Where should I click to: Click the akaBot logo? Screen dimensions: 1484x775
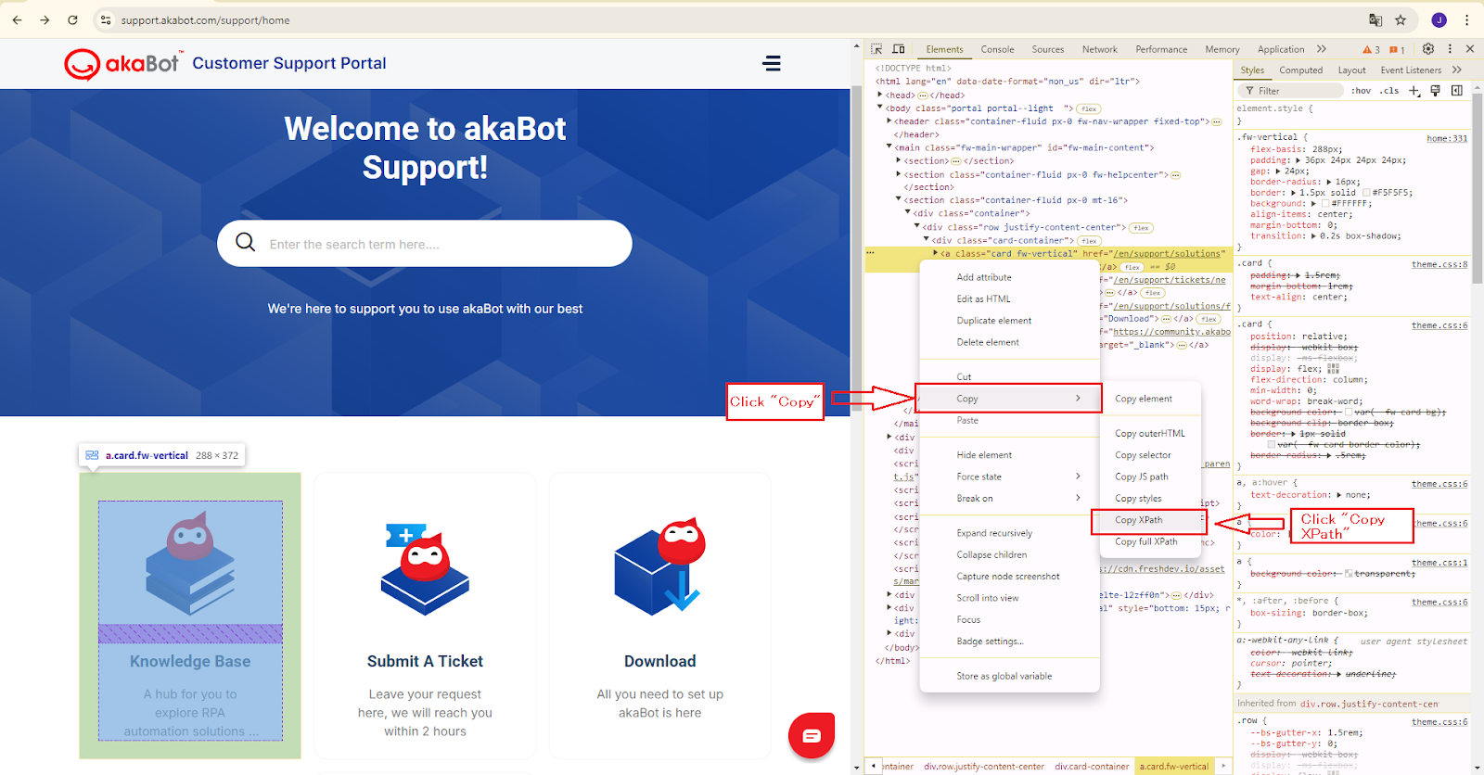click(x=122, y=63)
